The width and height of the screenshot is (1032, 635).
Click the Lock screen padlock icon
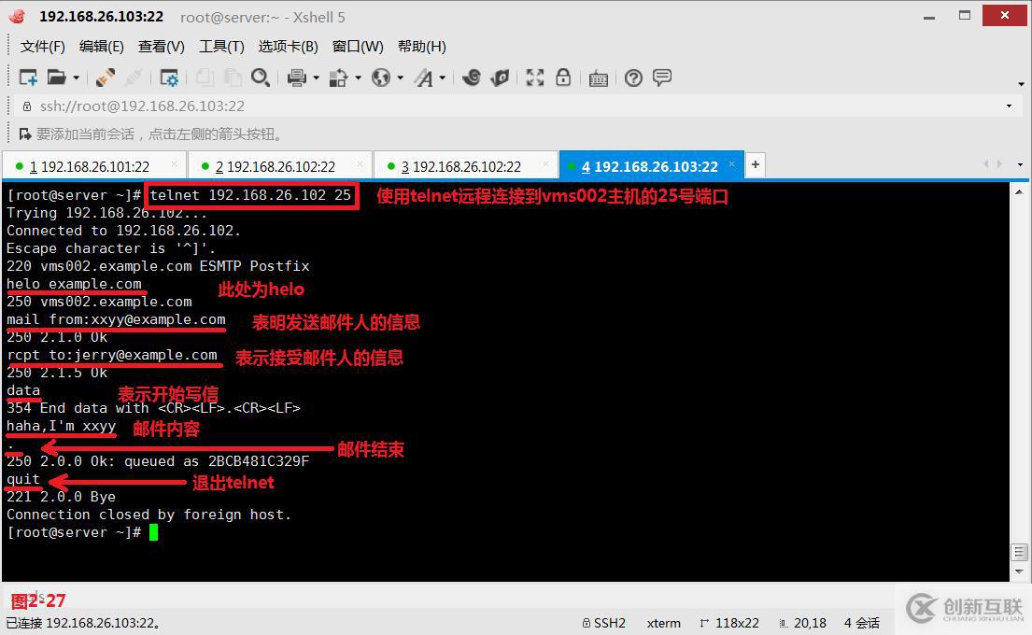point(563,78)
